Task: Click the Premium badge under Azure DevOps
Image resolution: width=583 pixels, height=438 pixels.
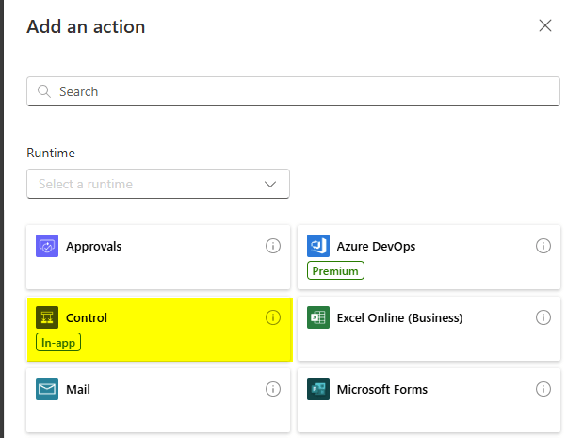Action: click(x=335, y=270)
